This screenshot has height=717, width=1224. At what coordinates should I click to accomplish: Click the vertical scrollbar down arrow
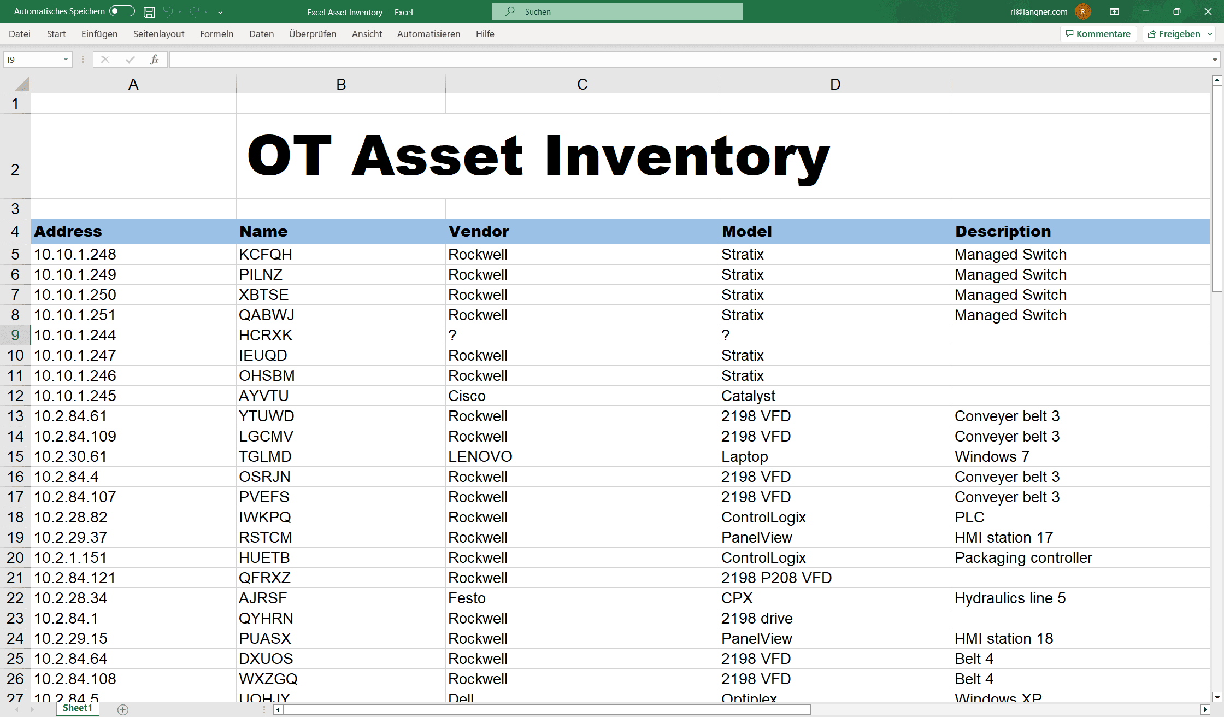1217,697
